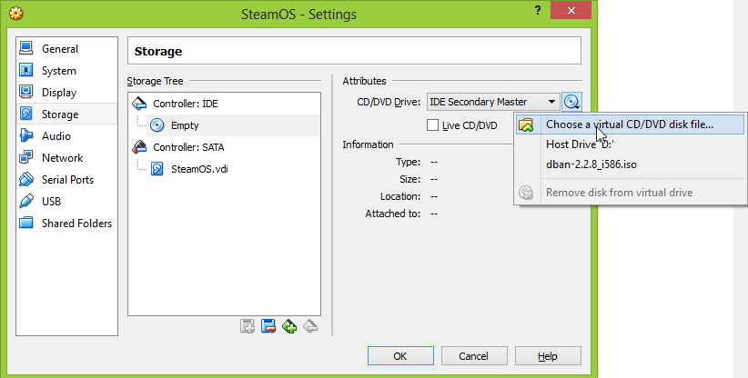Open the Shared Folders settings category
The height and width of the screenshot is (378, 748).
66,224
